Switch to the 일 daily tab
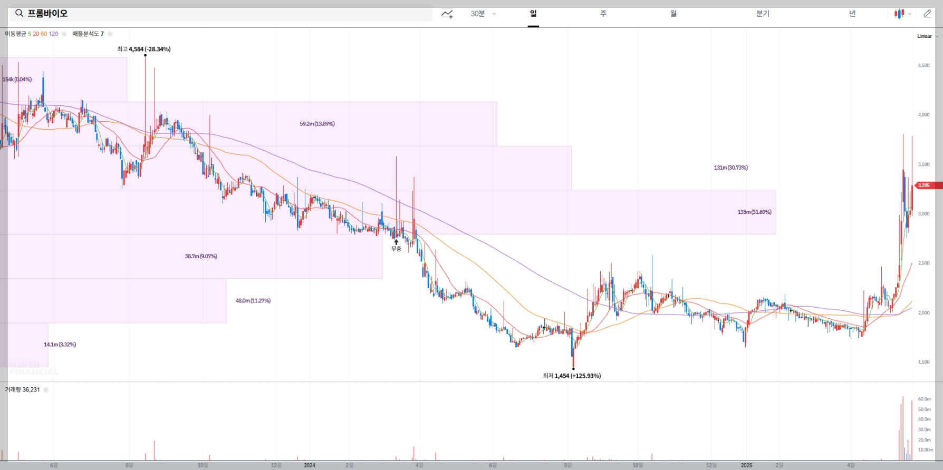This screenshot has width=943, height=470. coord(533,14)
